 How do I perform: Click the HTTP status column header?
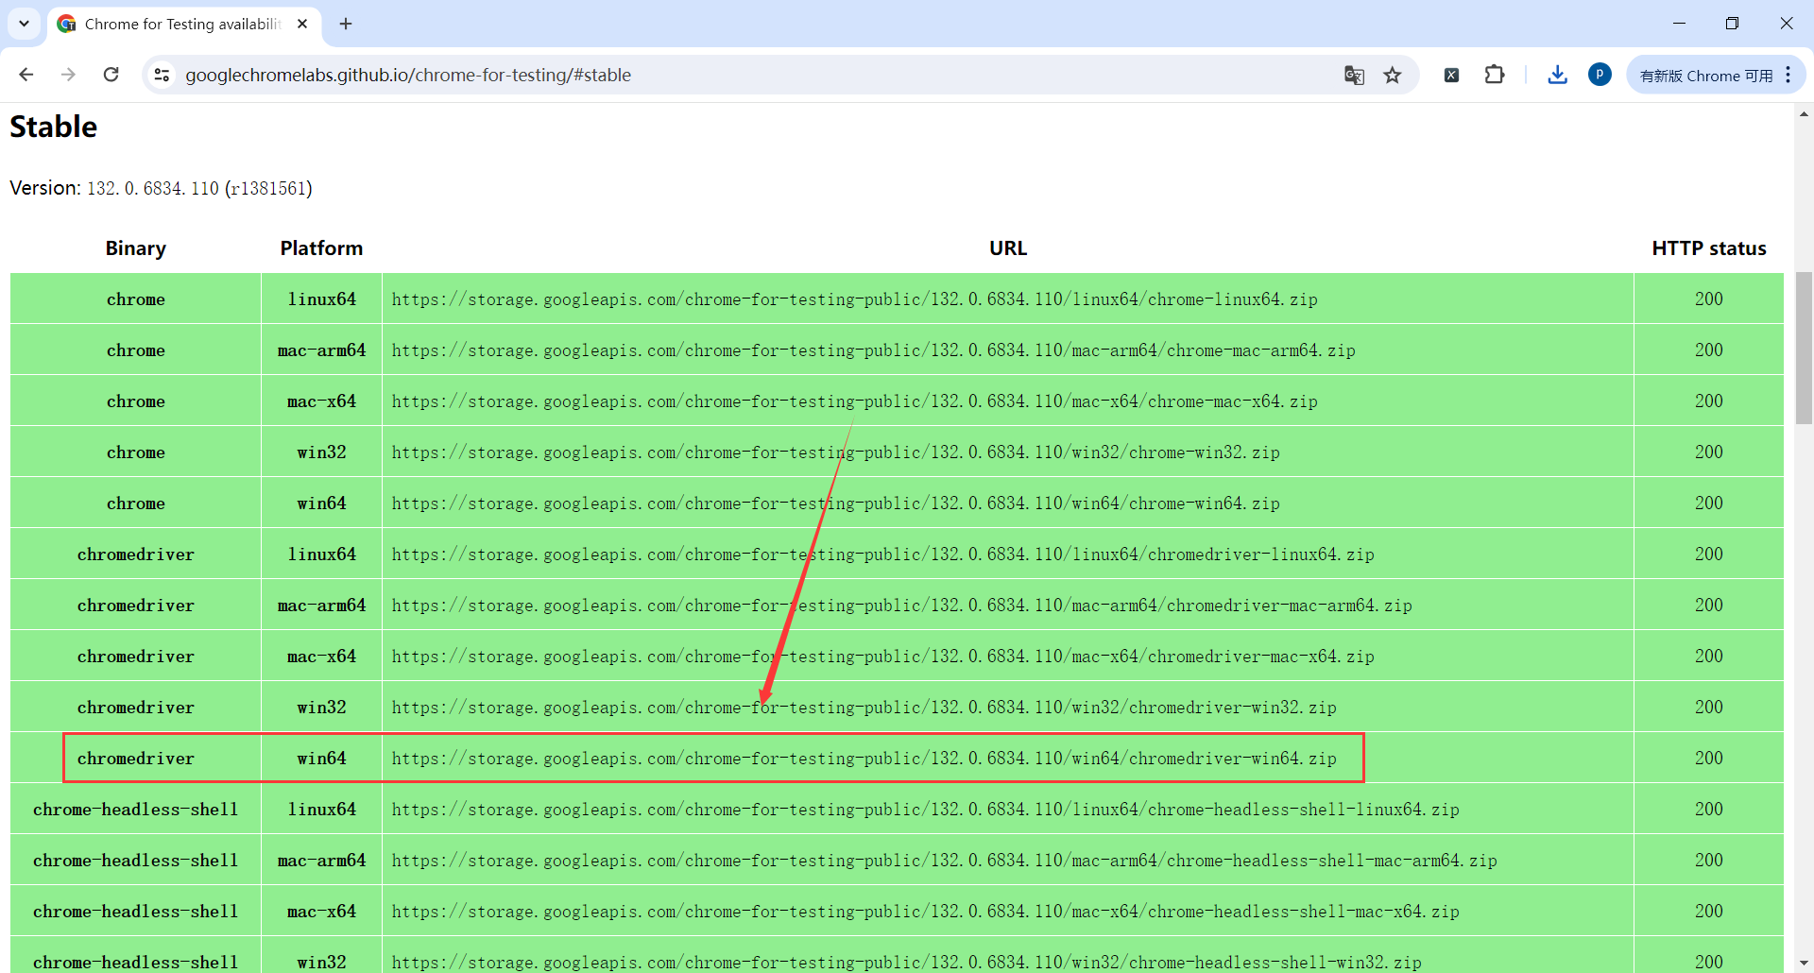point(1709,248)
